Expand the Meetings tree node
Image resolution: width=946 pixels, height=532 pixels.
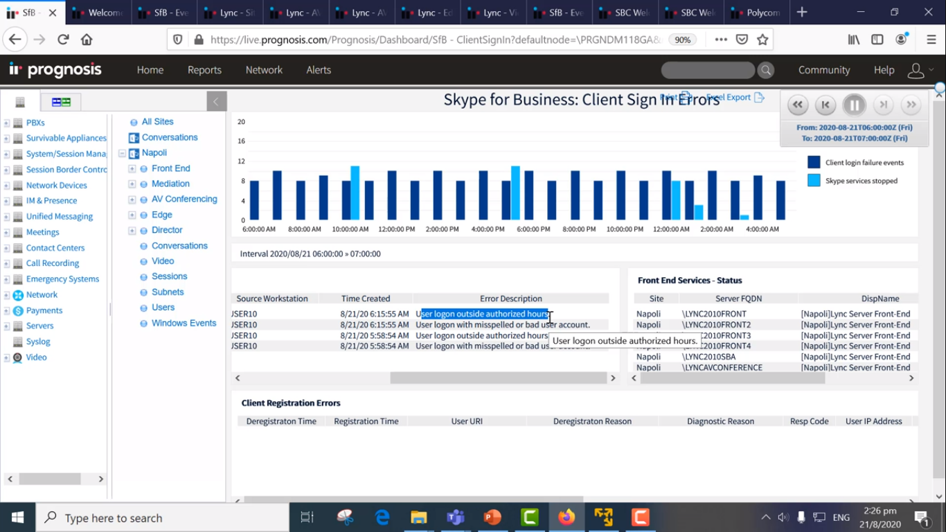(x=7, y=233)
